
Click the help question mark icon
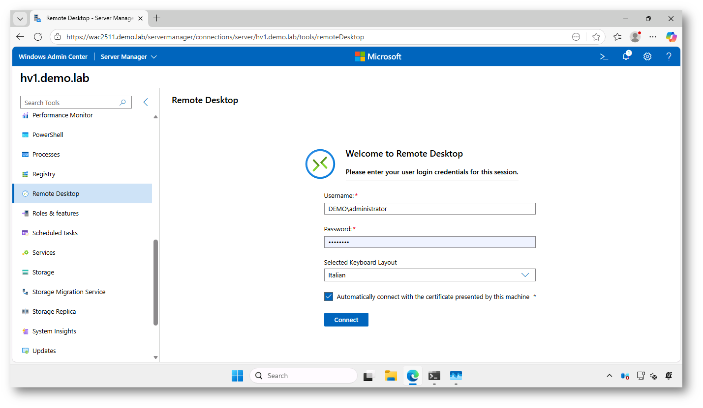point(669,56)
